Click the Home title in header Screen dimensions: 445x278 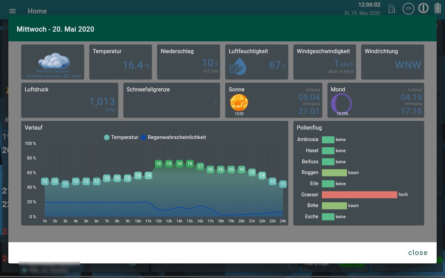tap(37, 11)
